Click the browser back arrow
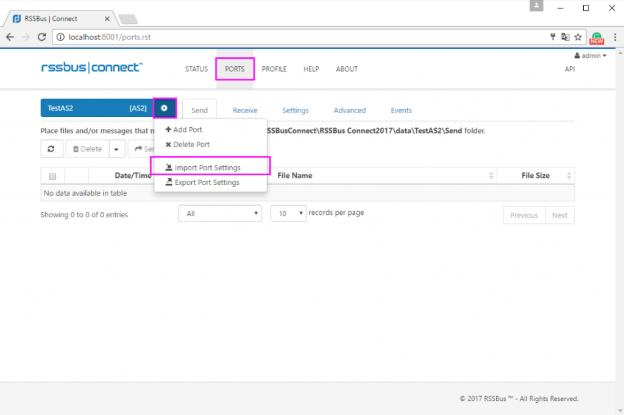624x415 pixels. 10,37
